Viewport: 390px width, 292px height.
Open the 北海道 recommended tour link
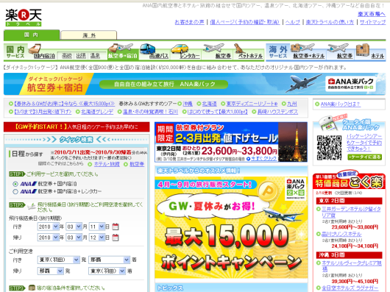click(209, 104)
